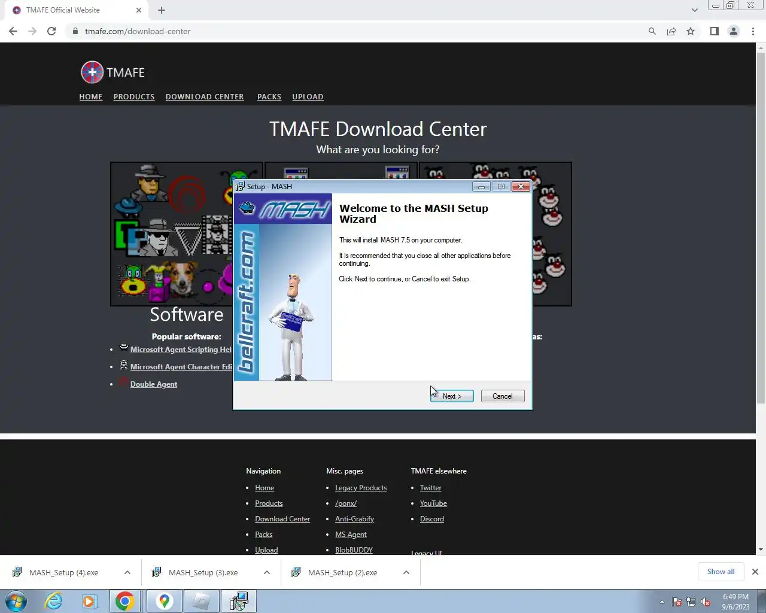The width and height of the screenshot is (766, 613).
Task: Expand options arrow for MASH_Setup (3).exe
Action: point(267,572)
